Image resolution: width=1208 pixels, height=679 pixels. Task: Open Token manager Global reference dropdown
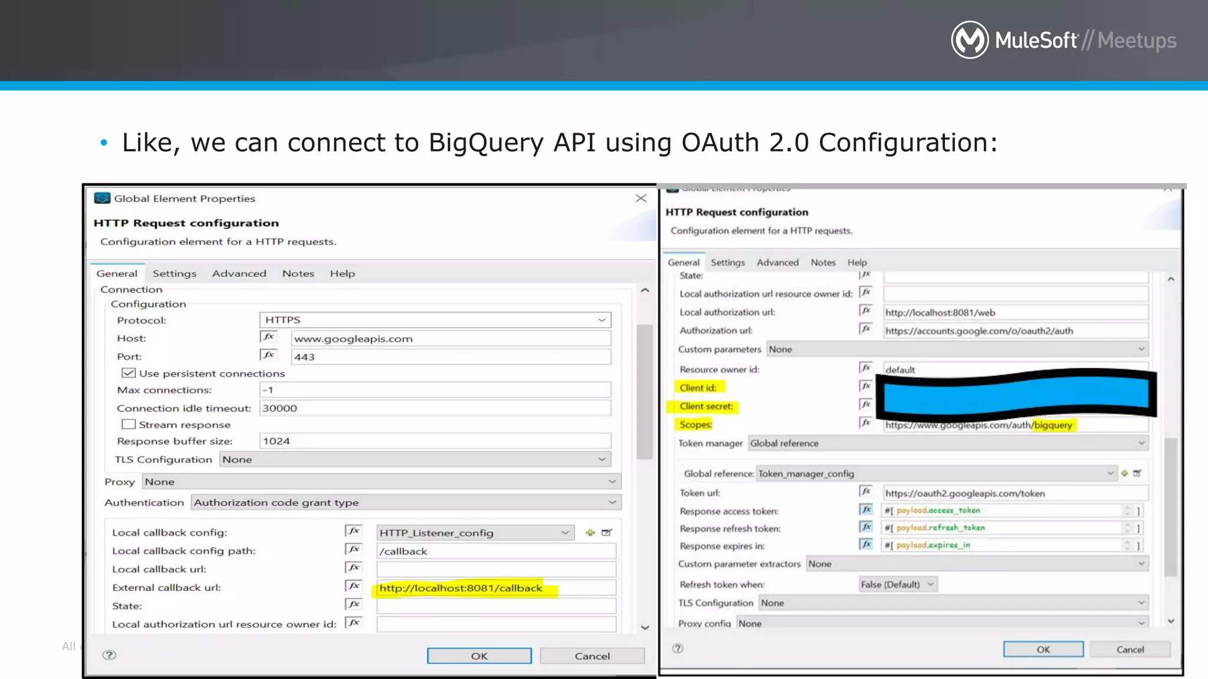point(948,443)
